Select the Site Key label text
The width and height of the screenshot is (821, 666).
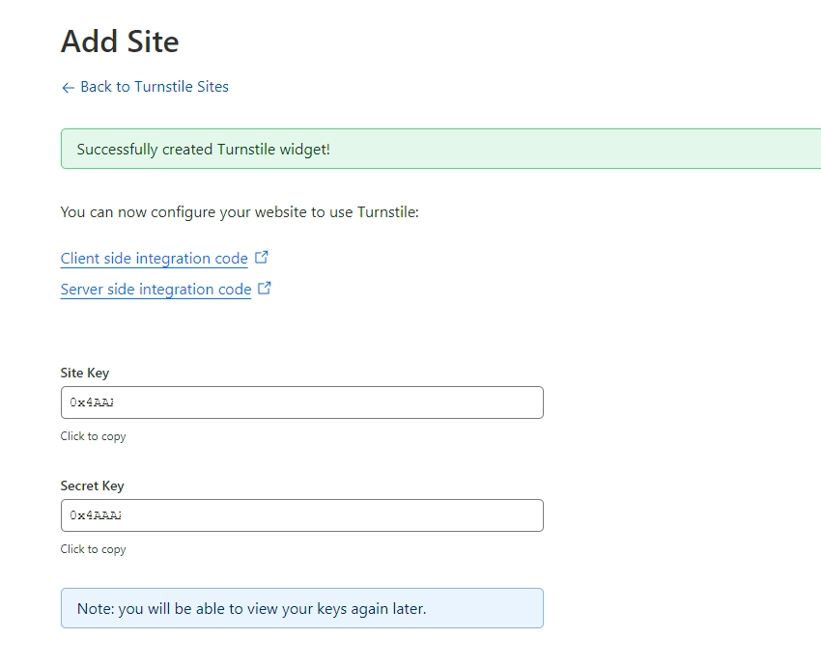[84, 373]
